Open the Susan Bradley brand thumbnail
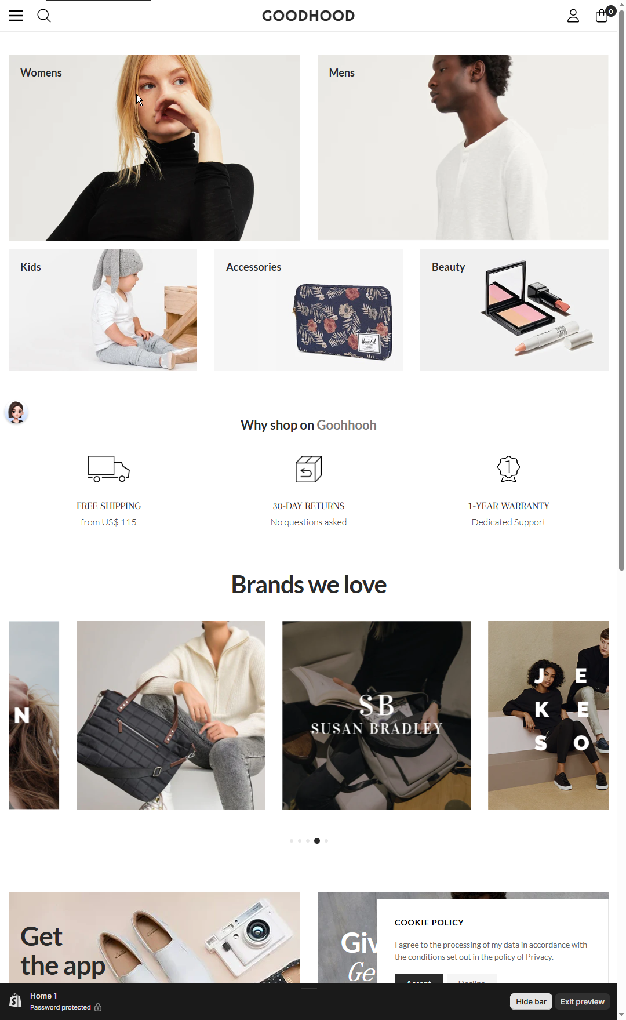Image resolution: width=626 pixels, height=1020 pixels. coord(376,715)
